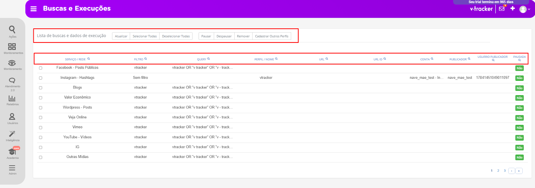Click the CONTA column search icon
The image size is (535, 188).
[432, 59]
